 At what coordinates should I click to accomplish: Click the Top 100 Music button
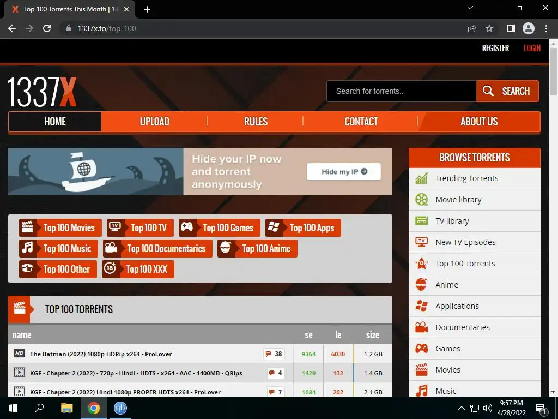pos(58,248)
